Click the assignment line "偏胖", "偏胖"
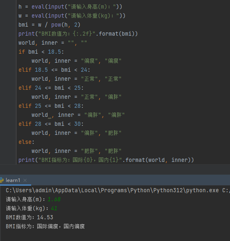Screen dimensions: 230x241 tap(78, 115)
